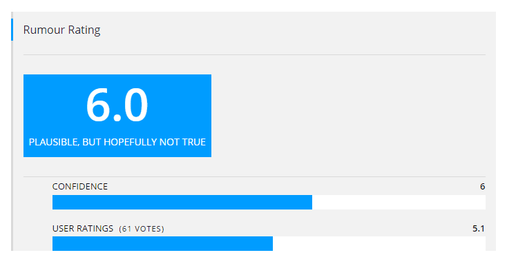Screen dimensions: 507x266
Task: Click the filled blue portion of Confidence bar
Action: pyautogui.click(x=182, y=202)
